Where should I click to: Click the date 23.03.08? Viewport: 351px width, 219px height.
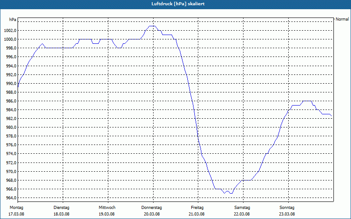[287, 214]
